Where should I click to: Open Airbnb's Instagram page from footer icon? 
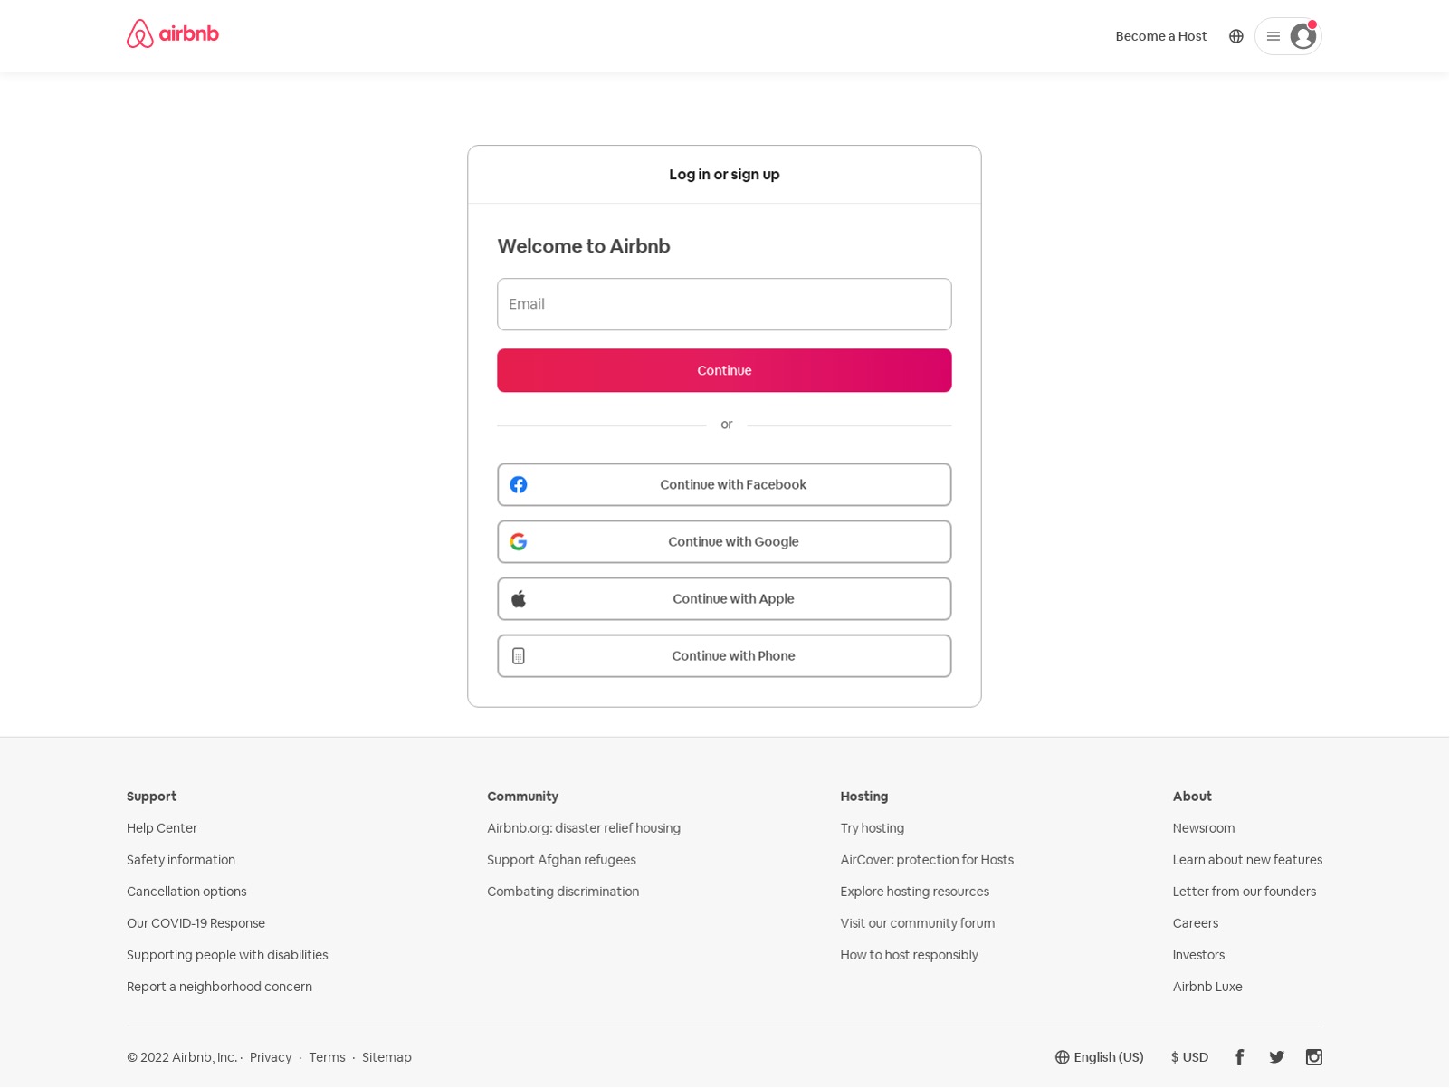pyautogui.click(x=1313, y=1057)
